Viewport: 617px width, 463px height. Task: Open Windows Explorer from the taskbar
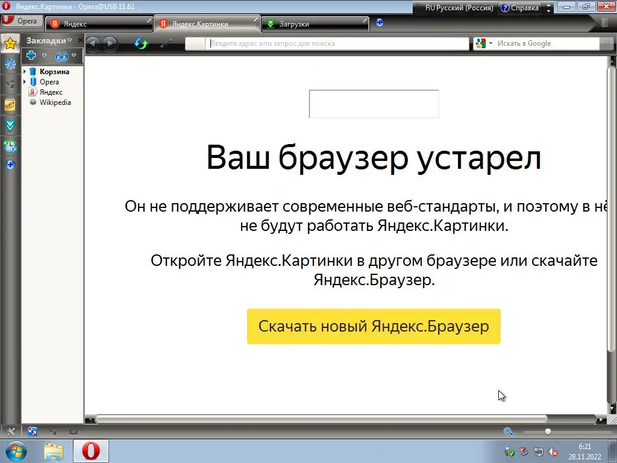point(54,452)
